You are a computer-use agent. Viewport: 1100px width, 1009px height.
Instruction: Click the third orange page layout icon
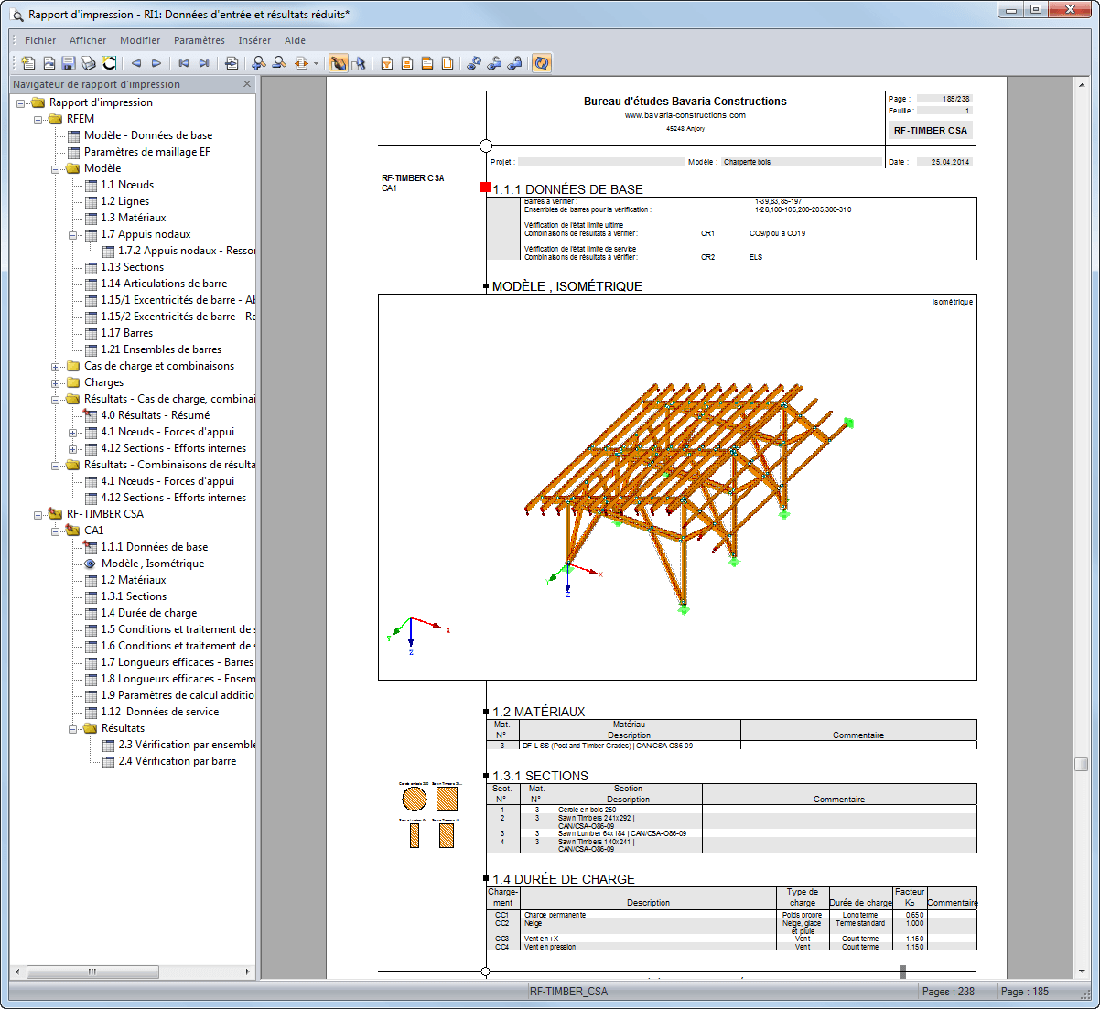tap(427, 63)
